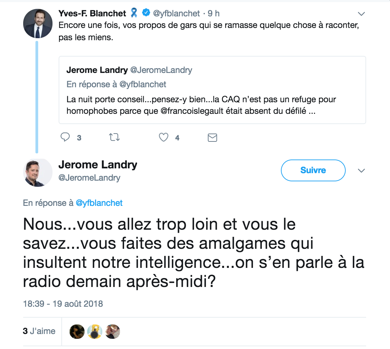Click the large Jerome Landry display name
Viewport: 390px width, 349px height.
98,165
